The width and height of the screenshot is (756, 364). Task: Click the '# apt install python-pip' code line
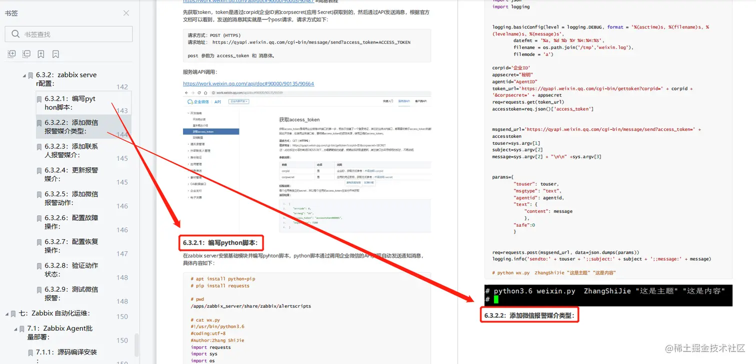click(223, 279)
